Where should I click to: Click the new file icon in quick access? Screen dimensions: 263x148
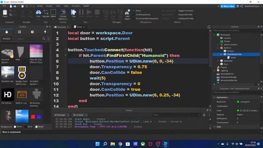[11, 6]
